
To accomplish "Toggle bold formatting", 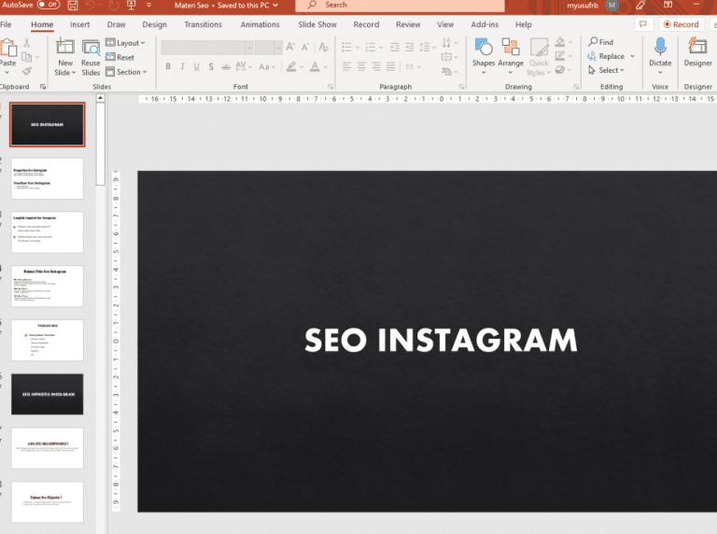I will [x=168, y=66].
